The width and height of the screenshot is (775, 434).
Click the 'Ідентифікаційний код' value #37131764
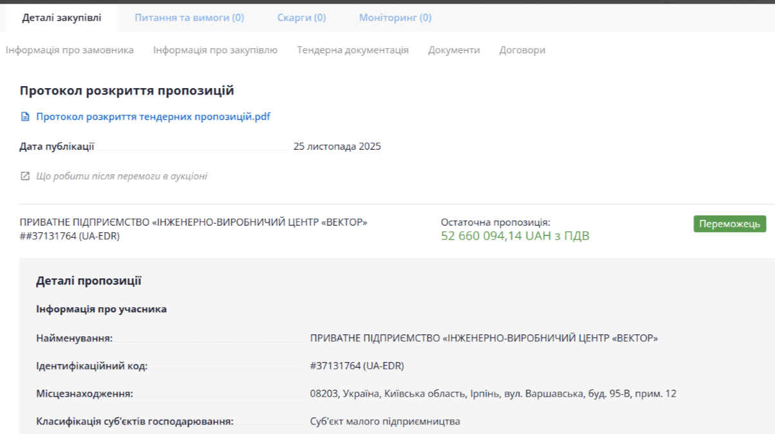(357, 366)
